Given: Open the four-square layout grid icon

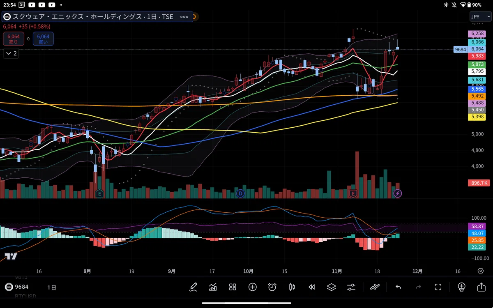Looking at the screenshot, I should pyautogui.click(x=233, y=287).
